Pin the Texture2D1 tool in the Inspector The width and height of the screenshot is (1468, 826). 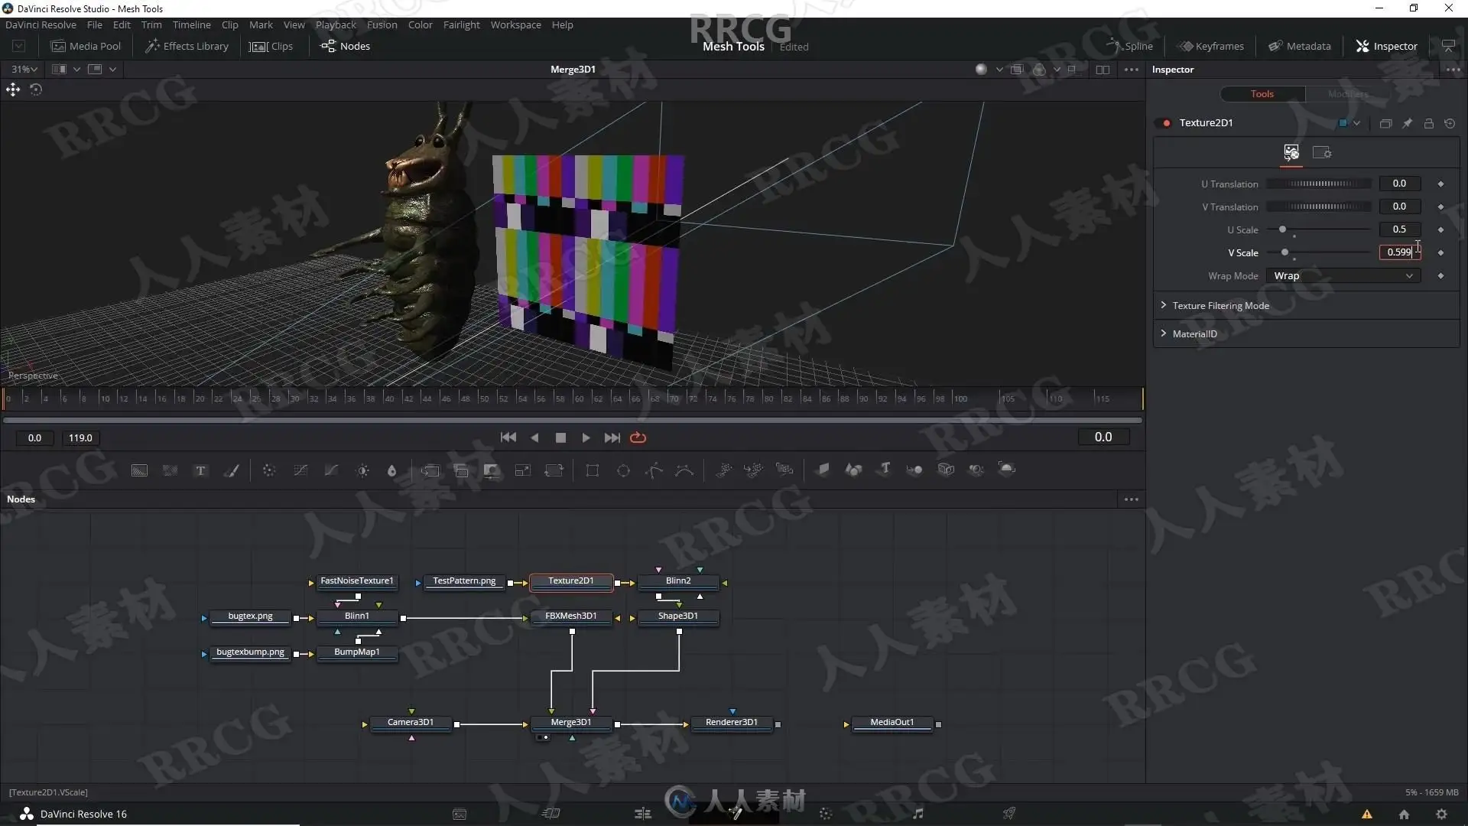[x=1407, y=123]
